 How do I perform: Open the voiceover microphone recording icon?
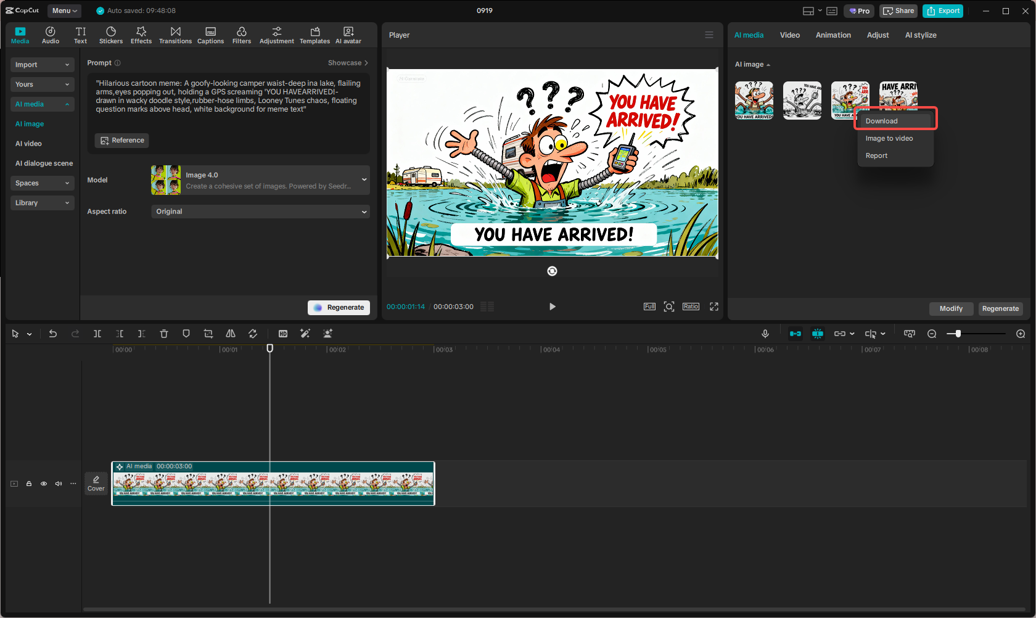(765, 333)
